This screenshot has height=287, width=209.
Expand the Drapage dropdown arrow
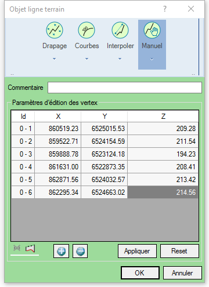click(x=55, y=59)
